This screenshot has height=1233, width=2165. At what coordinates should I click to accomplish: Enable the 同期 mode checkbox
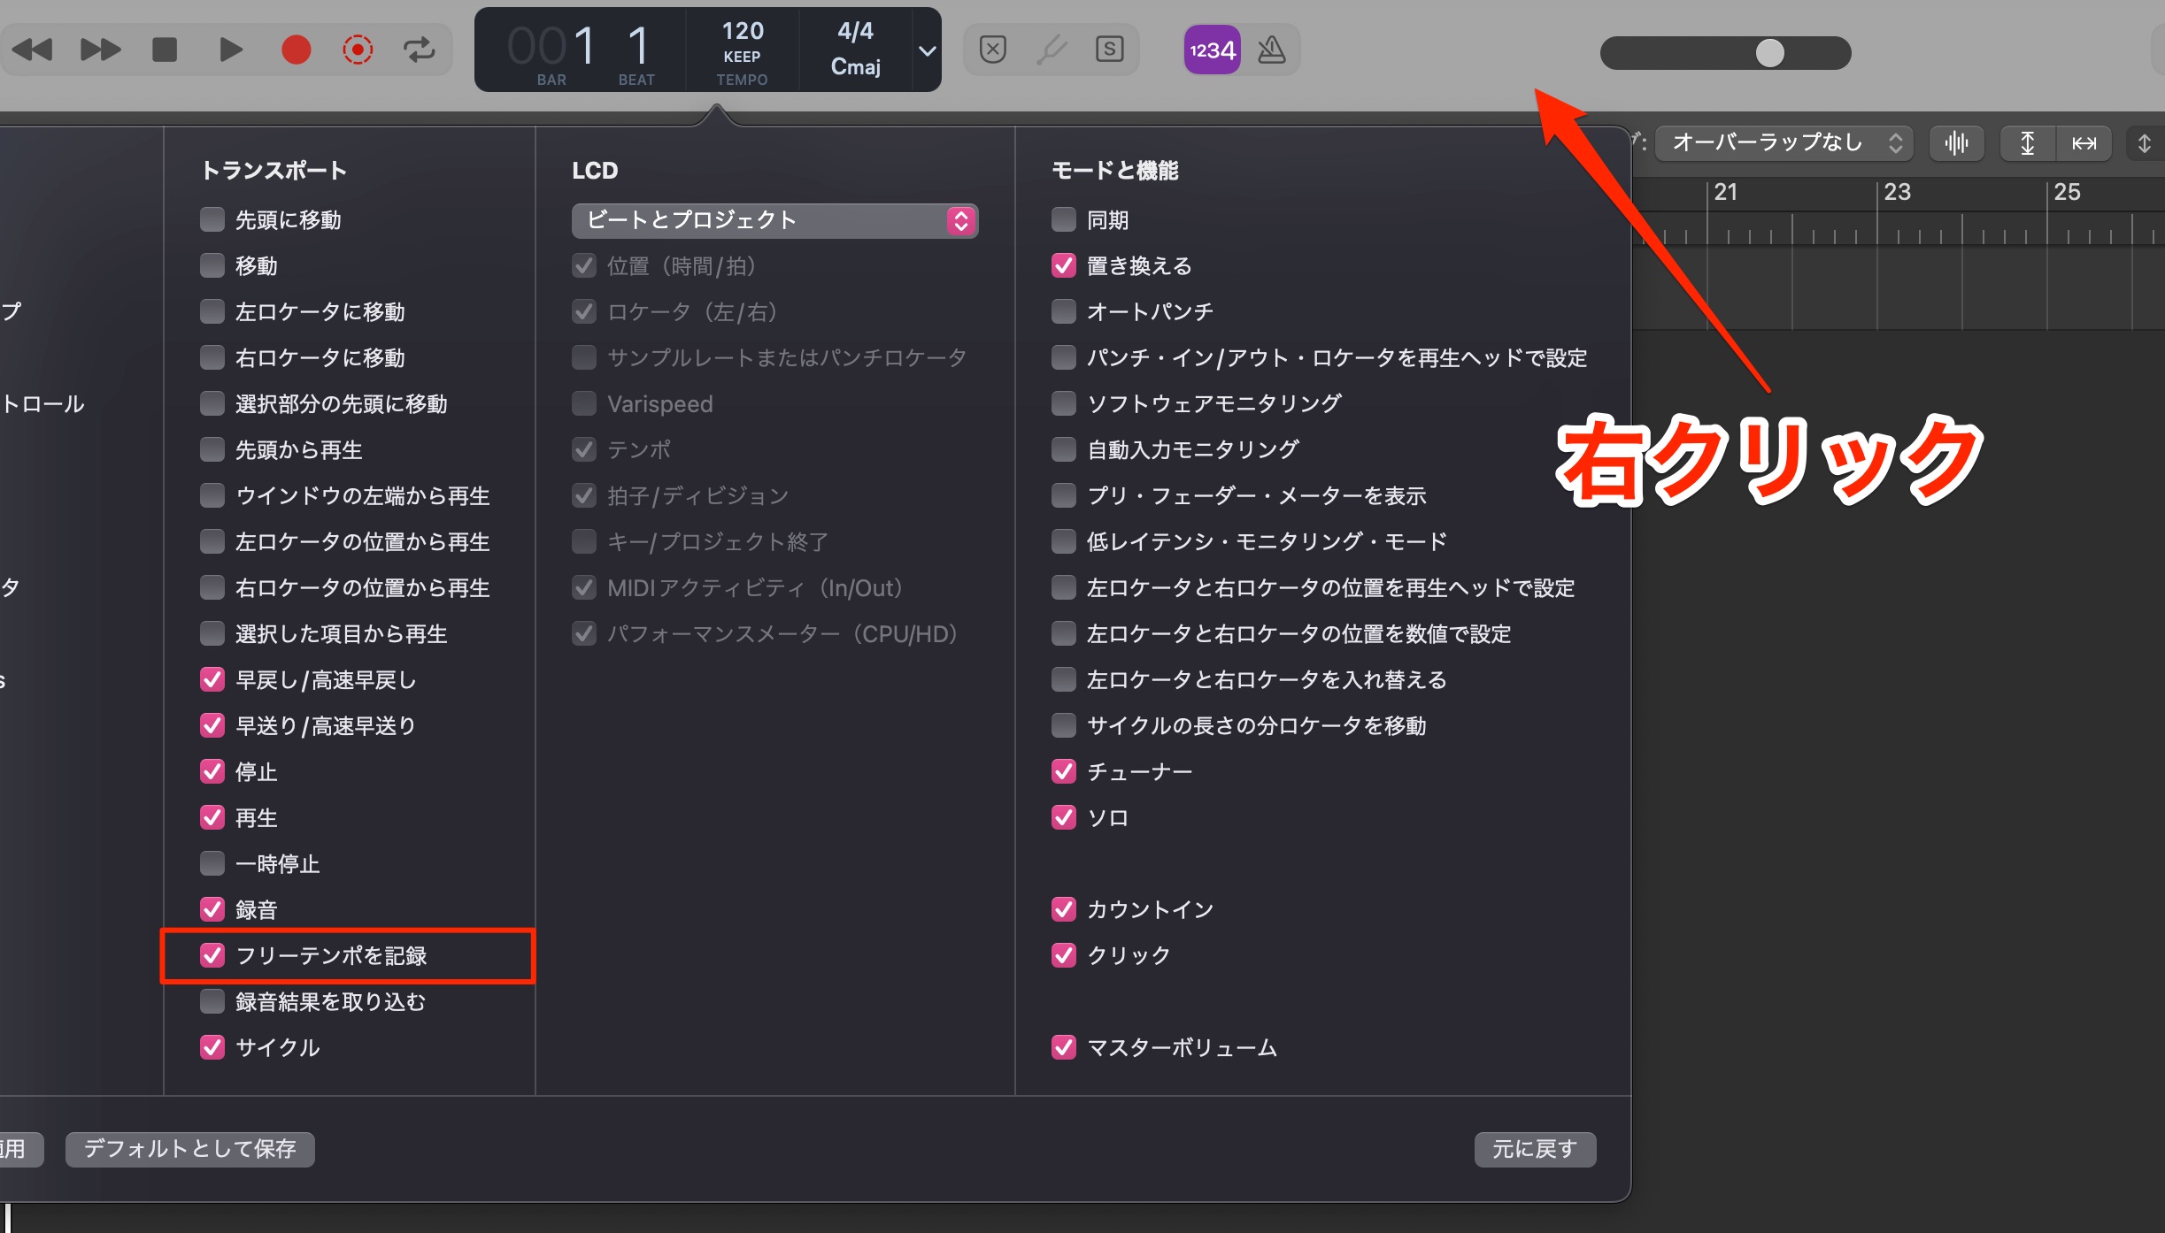pos(1064,219)
